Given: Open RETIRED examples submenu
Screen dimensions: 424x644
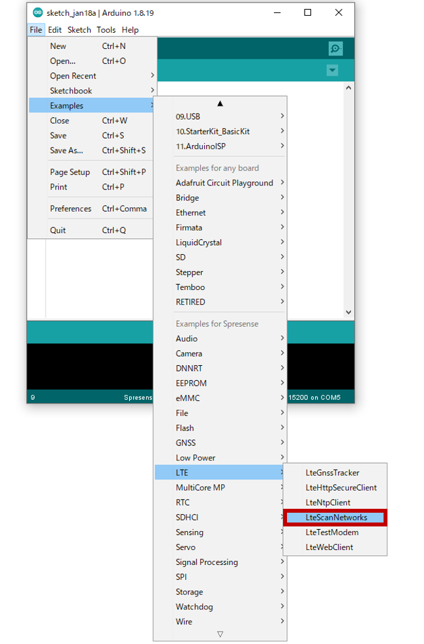Looking at the screenshot, I should [220, 302].
